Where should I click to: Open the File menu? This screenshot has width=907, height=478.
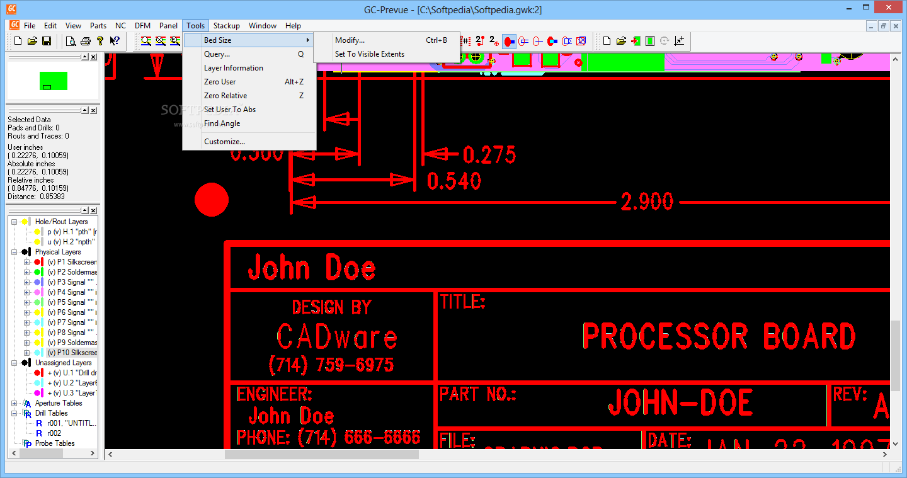point(30,26)
